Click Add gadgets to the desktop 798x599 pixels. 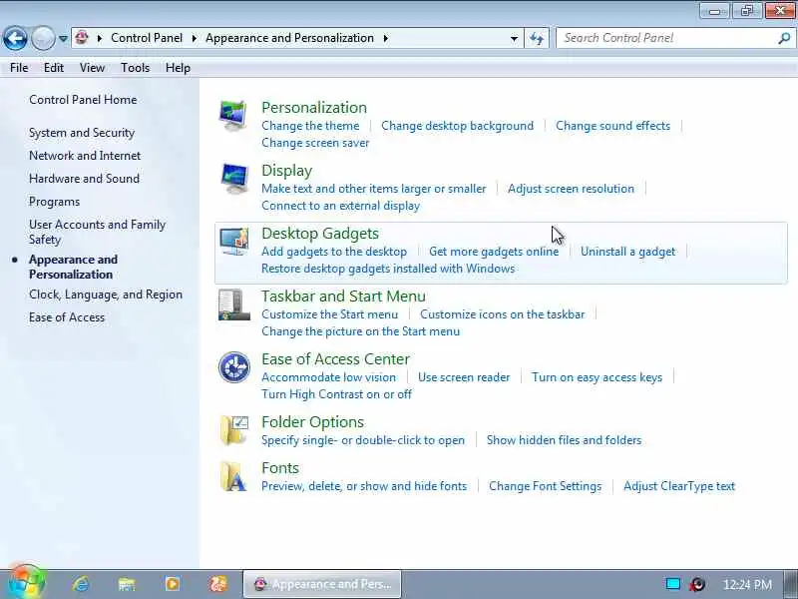coord(334,252)
